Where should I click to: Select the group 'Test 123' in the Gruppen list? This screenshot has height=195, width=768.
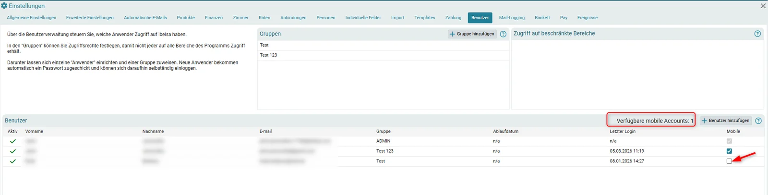click(383, 55)
